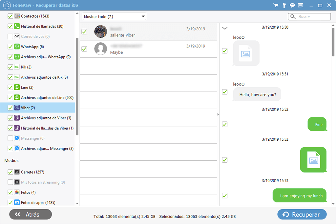Image resolution: width=336 pixels, height=224 pixels.
Task: Open the sent green image attachment
Action: (x=313, y=160)
